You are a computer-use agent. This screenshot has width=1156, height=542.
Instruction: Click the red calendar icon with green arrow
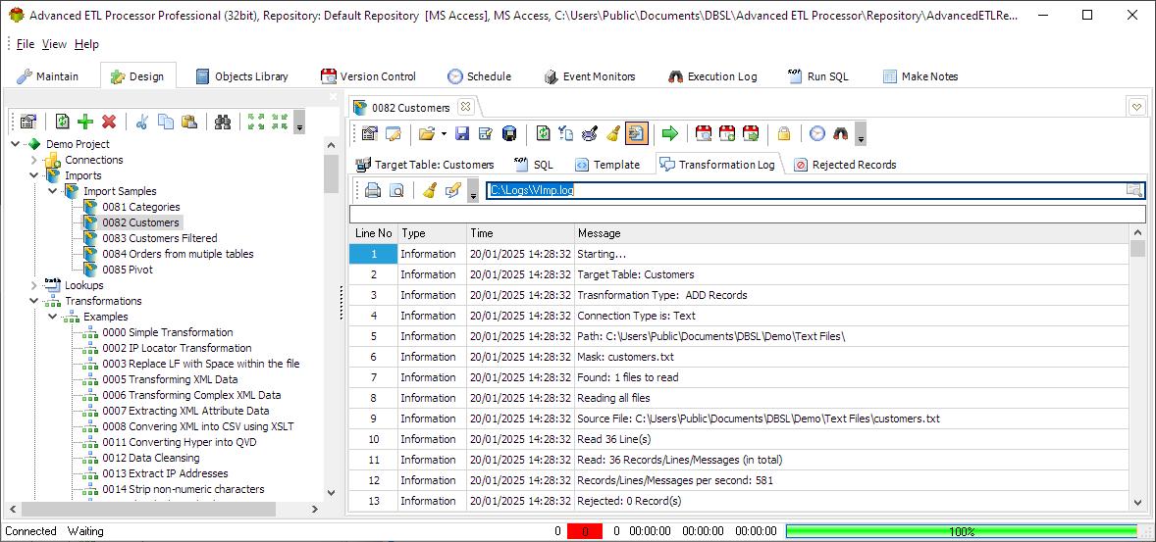tap(751, 133)
